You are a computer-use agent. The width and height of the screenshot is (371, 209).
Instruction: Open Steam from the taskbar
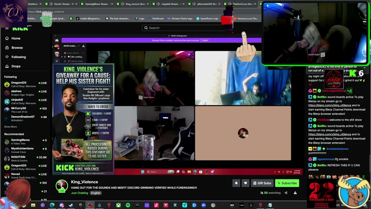click(x=71, y=206)
